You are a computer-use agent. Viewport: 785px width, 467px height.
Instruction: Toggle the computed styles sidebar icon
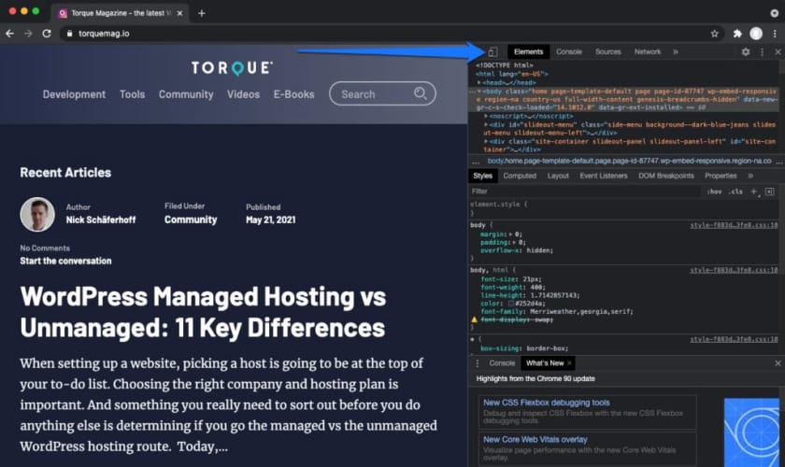tap(769, 191)
